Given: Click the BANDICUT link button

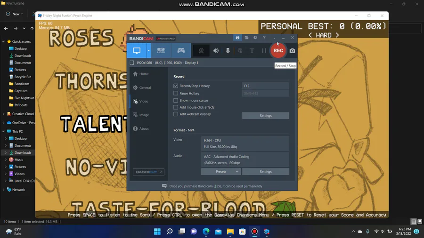Looking at the screenshot, I should pos(148,172).
